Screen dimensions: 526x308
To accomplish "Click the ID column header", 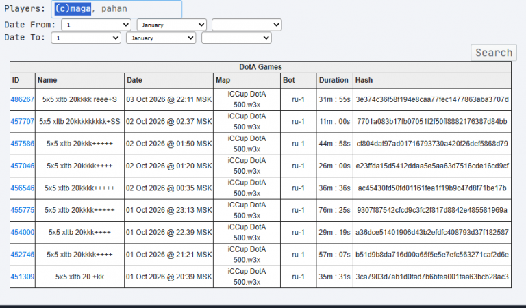I will coord(23,81).
